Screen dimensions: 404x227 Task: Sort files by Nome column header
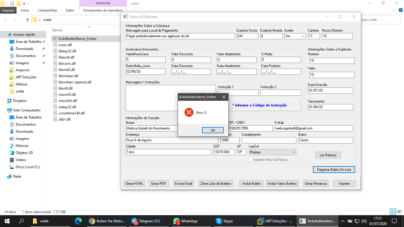tap(57, 30)
